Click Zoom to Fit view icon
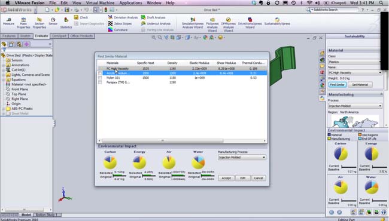389x221 pixels. tap(154, 38)
